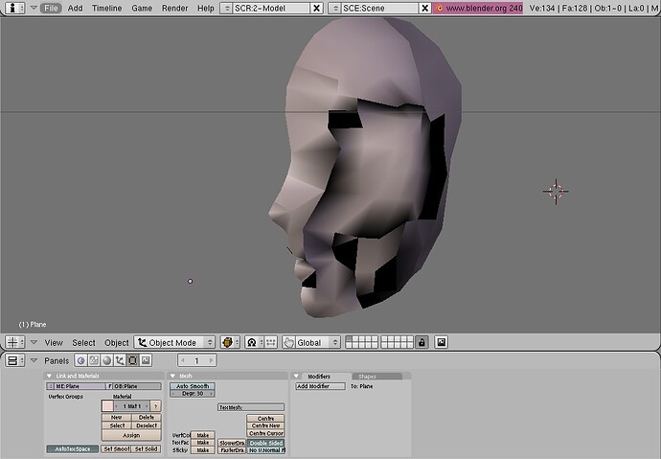Open the Info window type selector icon

coord(15,8)
